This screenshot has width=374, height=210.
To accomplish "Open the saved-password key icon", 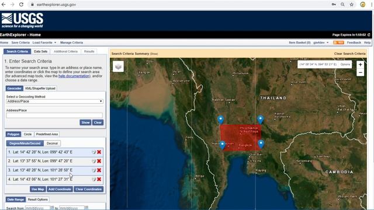I will click(x=334, y=4).
